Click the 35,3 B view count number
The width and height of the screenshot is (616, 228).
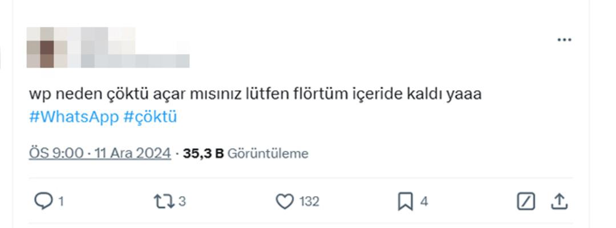click(x=203, y=153)
